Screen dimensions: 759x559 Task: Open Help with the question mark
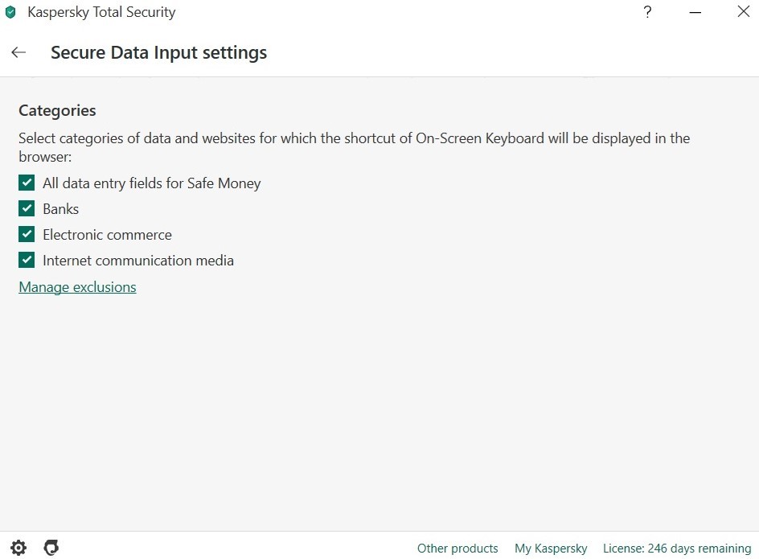point(647,11)
